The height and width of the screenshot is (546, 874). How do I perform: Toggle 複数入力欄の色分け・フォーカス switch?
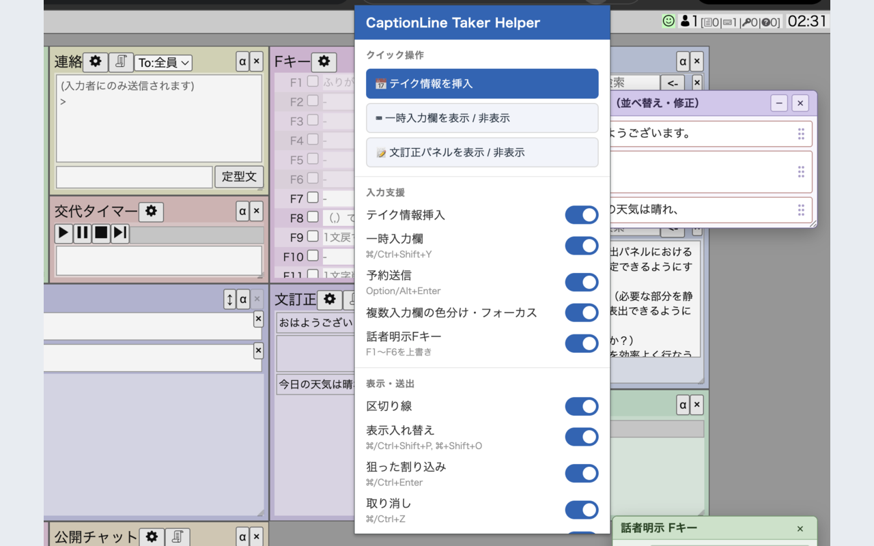(582, 313)
